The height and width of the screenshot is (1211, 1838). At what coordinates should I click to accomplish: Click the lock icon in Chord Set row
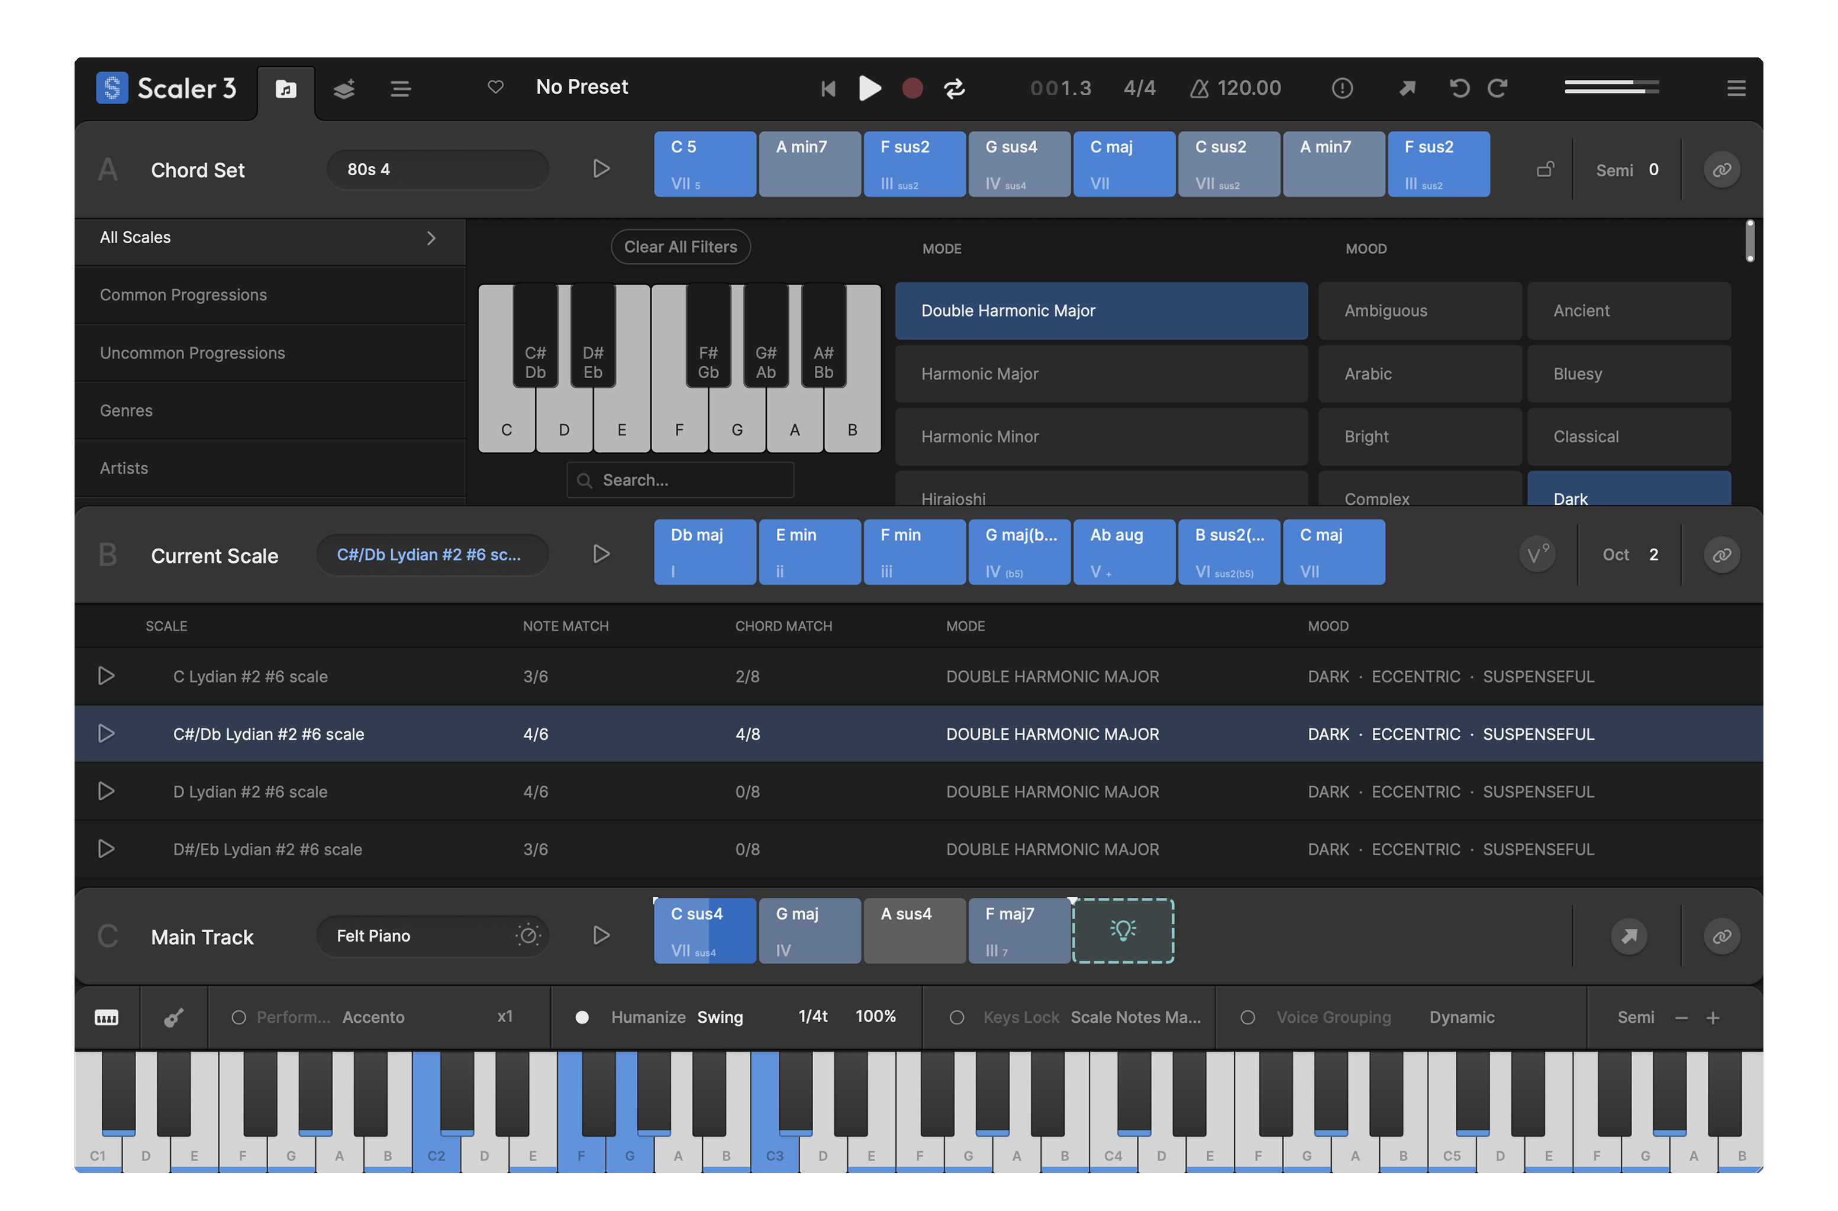pyautogui.click(x=1544, y=169)
